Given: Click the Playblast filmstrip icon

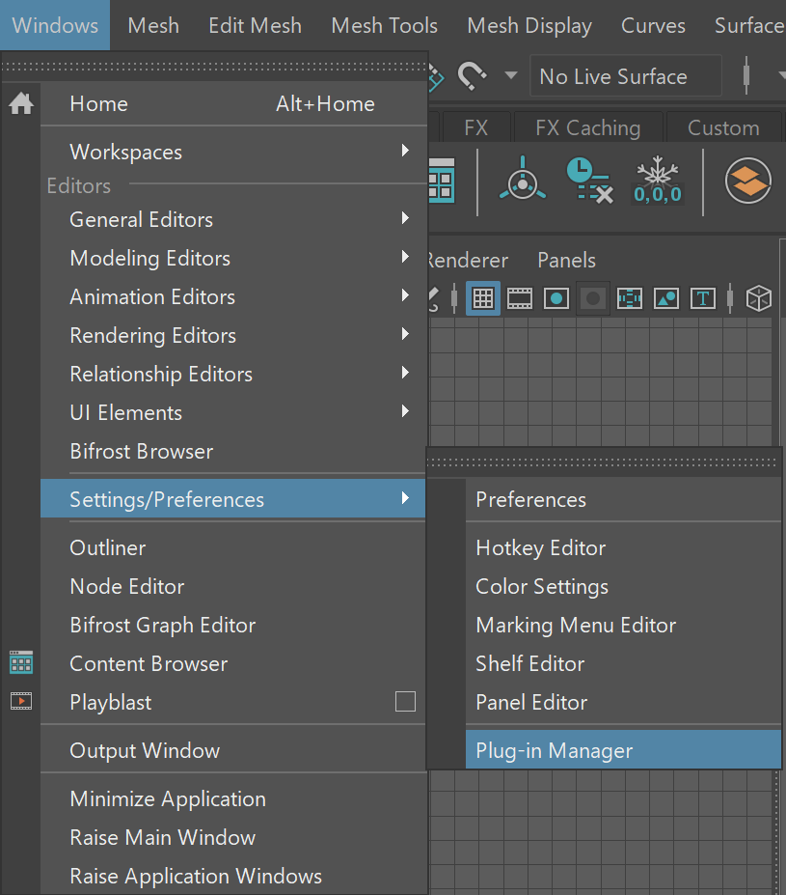Looking at the screenshot, I should tap(21, 700).
